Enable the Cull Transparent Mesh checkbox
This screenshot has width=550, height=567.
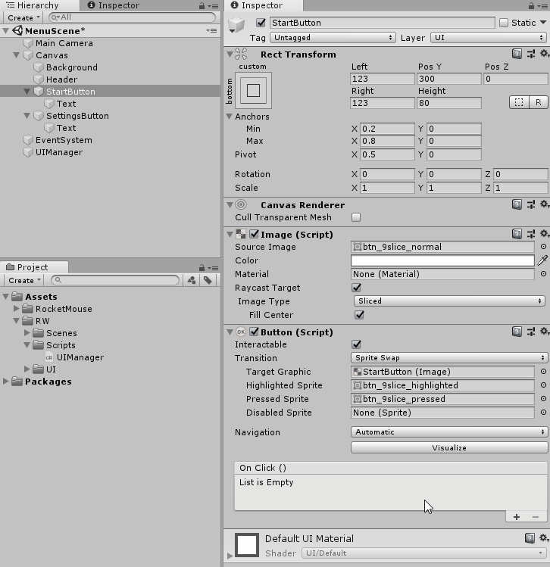(356, 217)
